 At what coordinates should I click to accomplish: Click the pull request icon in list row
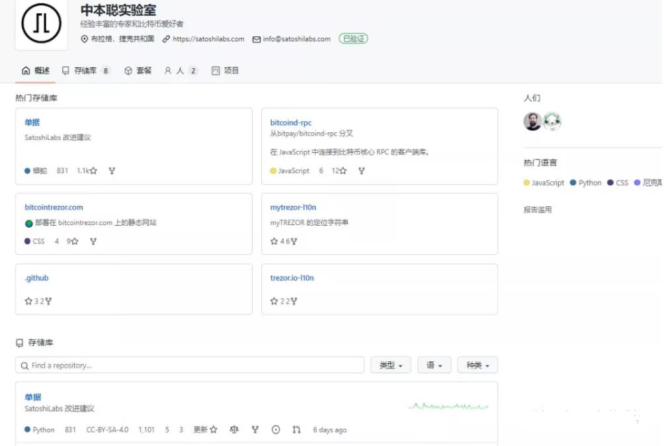(296, 430)
